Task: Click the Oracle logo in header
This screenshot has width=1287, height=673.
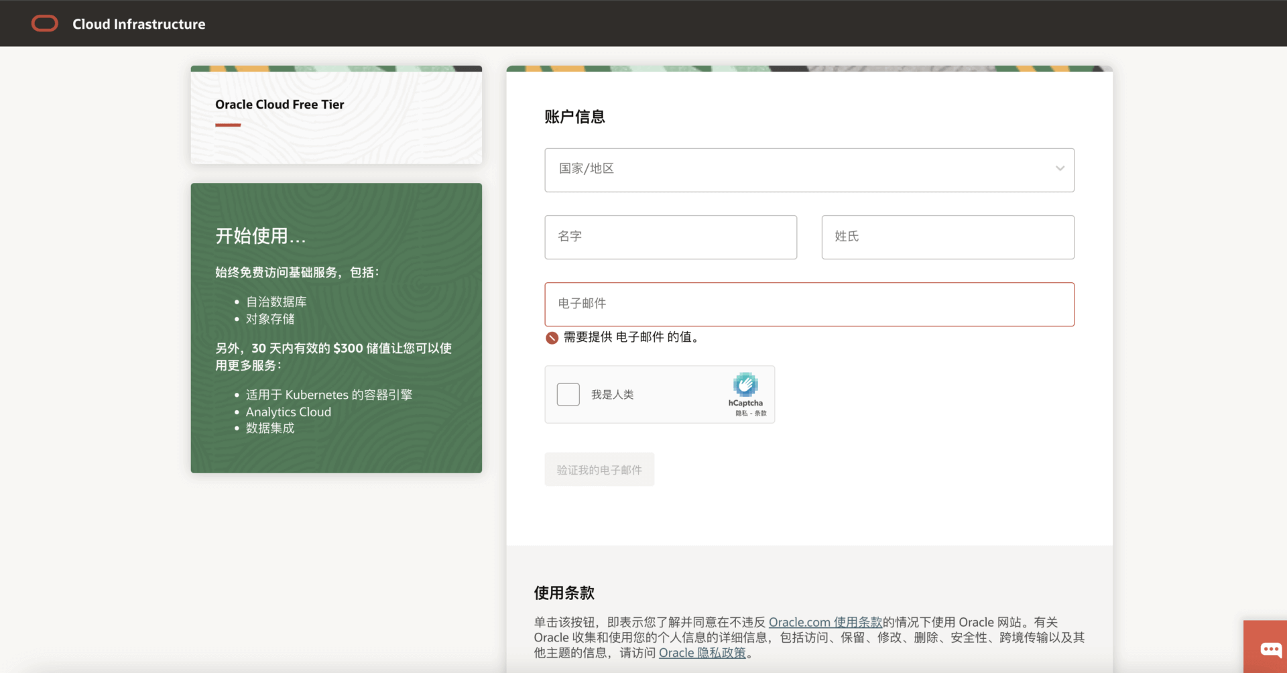Action: tap(45, 23)
